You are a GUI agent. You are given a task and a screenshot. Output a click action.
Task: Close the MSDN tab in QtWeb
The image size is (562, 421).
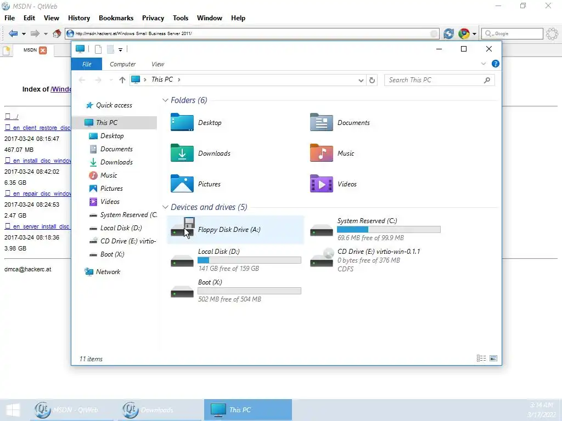click(43, 50)
